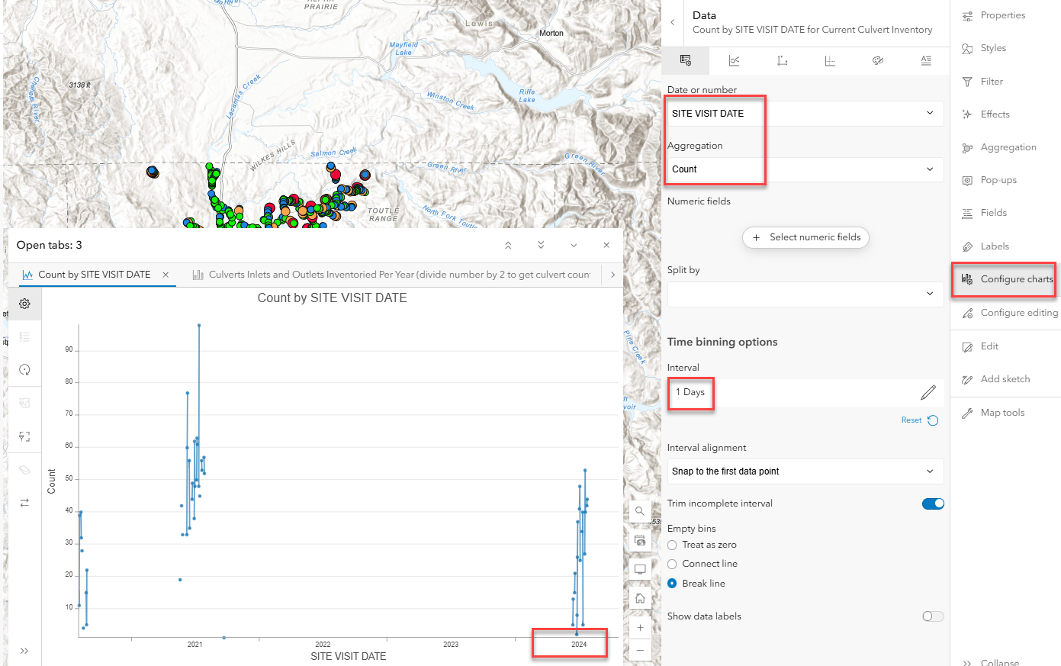Open the Series chart configuration icon
Viewport: 1061px width, 666px height.
(x=733, y=60)
